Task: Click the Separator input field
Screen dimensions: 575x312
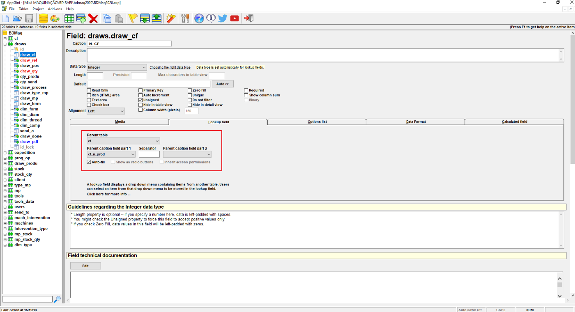Action: coord(149,154)
